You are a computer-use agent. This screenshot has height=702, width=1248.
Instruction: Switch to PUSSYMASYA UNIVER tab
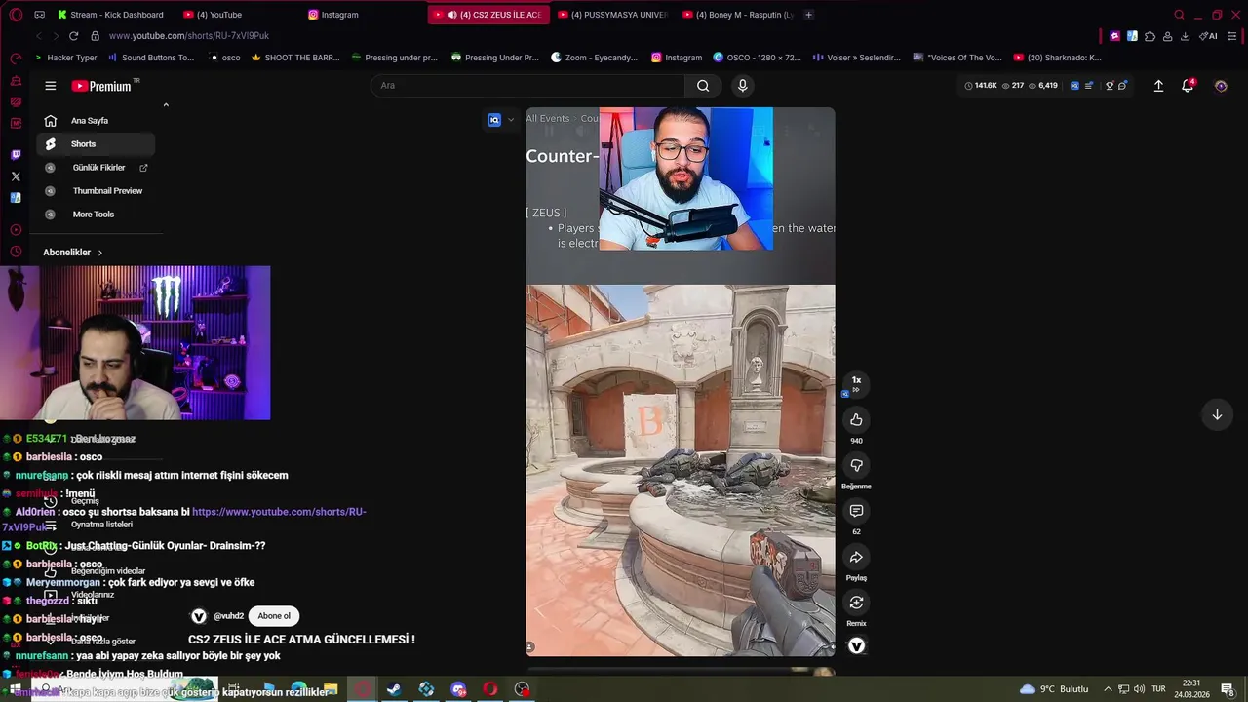[x=611, y=15]
